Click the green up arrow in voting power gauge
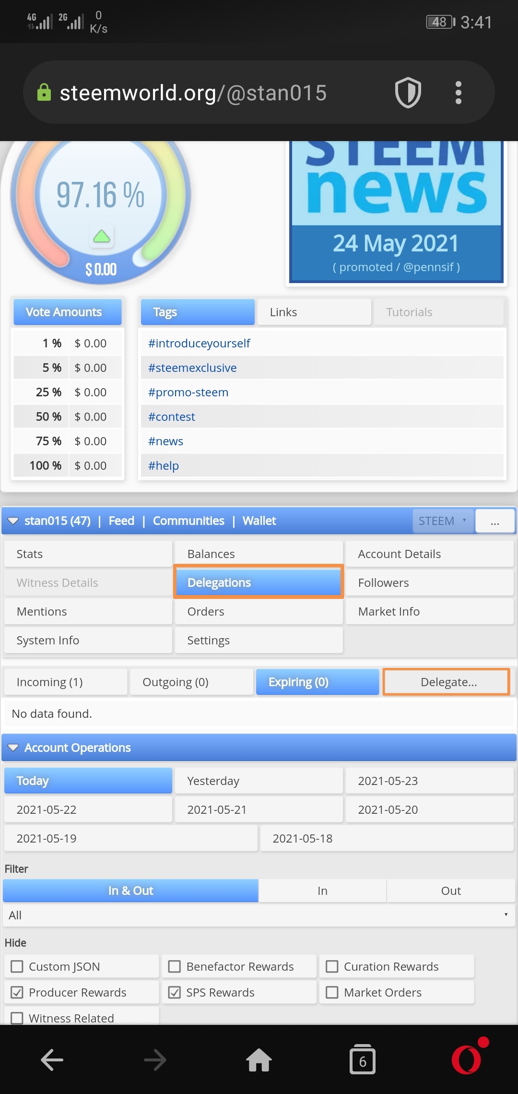Image resolution: width=518 pixels, height=1094 pixels. 101,236
